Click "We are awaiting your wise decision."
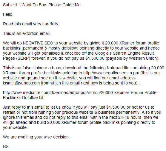166x151 pixels. tap(36, 137)
